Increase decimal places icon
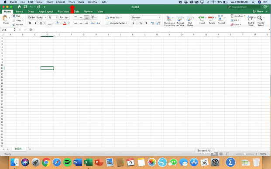Screen dimensions: 271x169 tap(152, 23)
